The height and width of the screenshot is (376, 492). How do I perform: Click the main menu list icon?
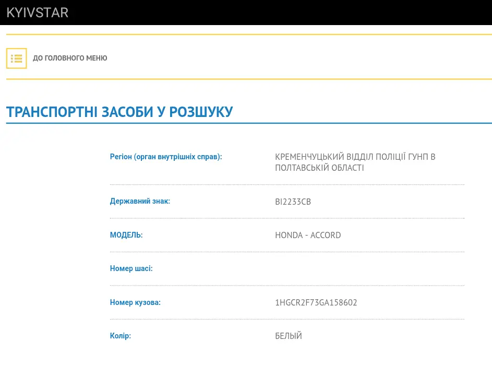[x=16, y=58]
